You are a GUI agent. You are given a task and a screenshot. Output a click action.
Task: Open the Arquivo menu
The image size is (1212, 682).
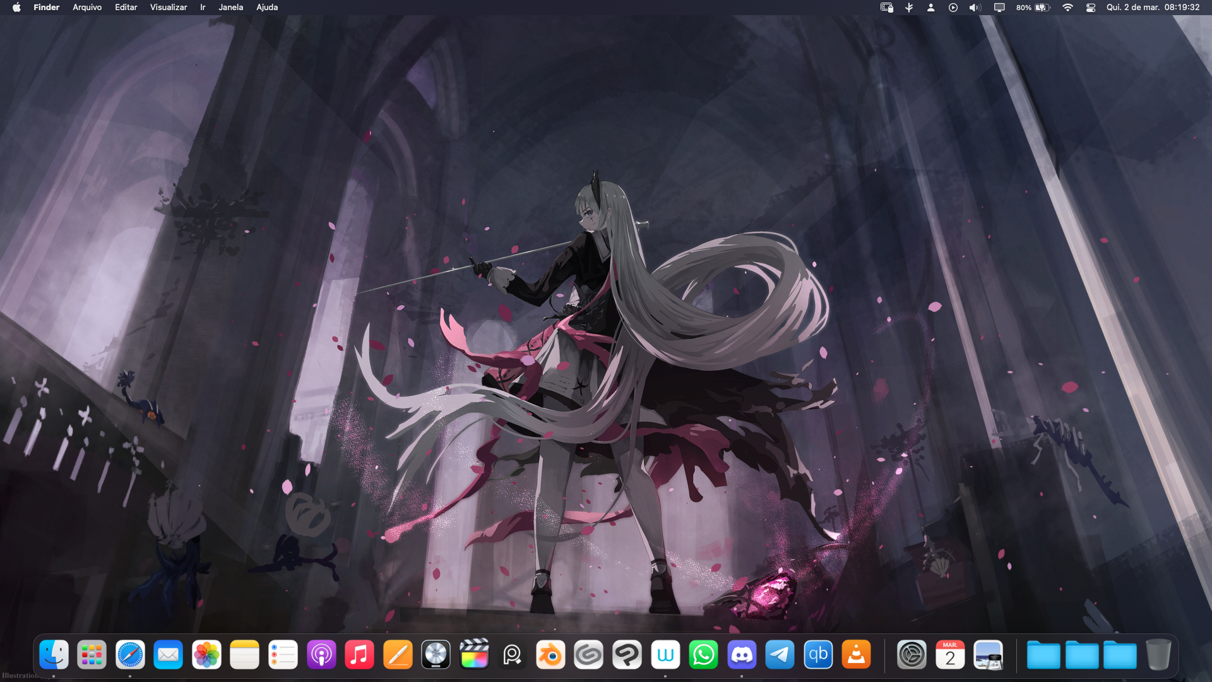(87, 8)
